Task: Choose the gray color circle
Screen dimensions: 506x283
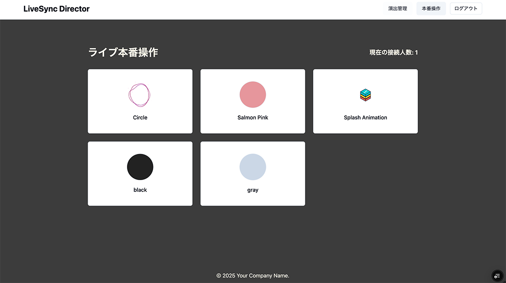Action: click(253, 167)
